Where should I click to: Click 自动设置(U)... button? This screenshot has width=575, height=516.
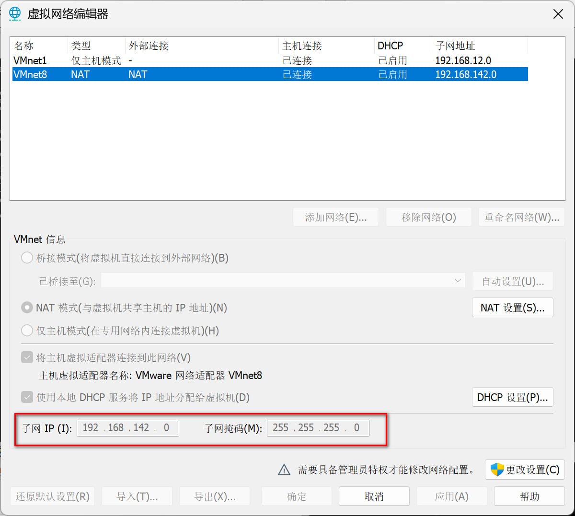(x=513, y=281)
